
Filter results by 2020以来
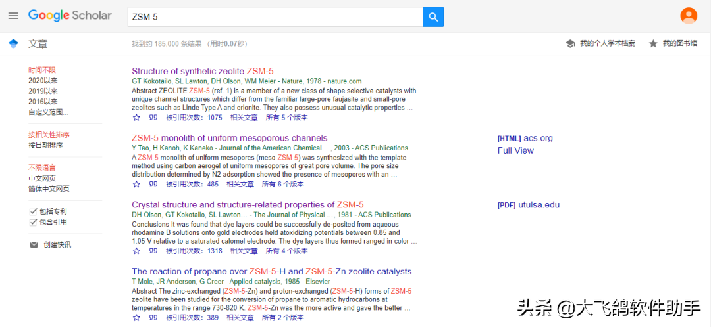(43, 81)
